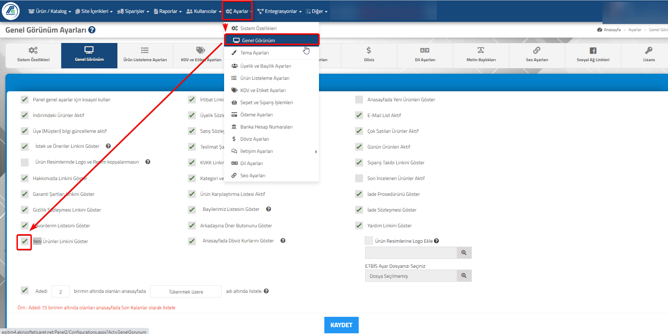
Task: Click magnifier button for logo file field
Action: (464, 253)
